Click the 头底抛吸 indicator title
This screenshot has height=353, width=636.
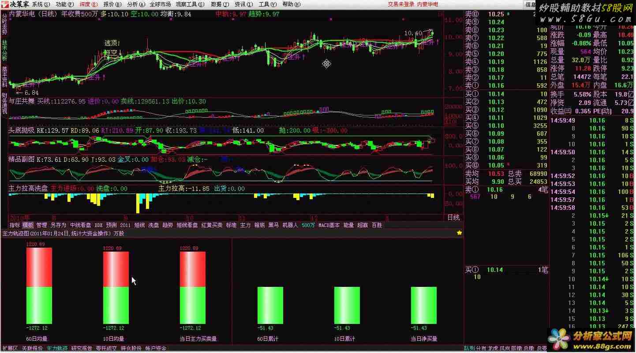click(22, 130)
